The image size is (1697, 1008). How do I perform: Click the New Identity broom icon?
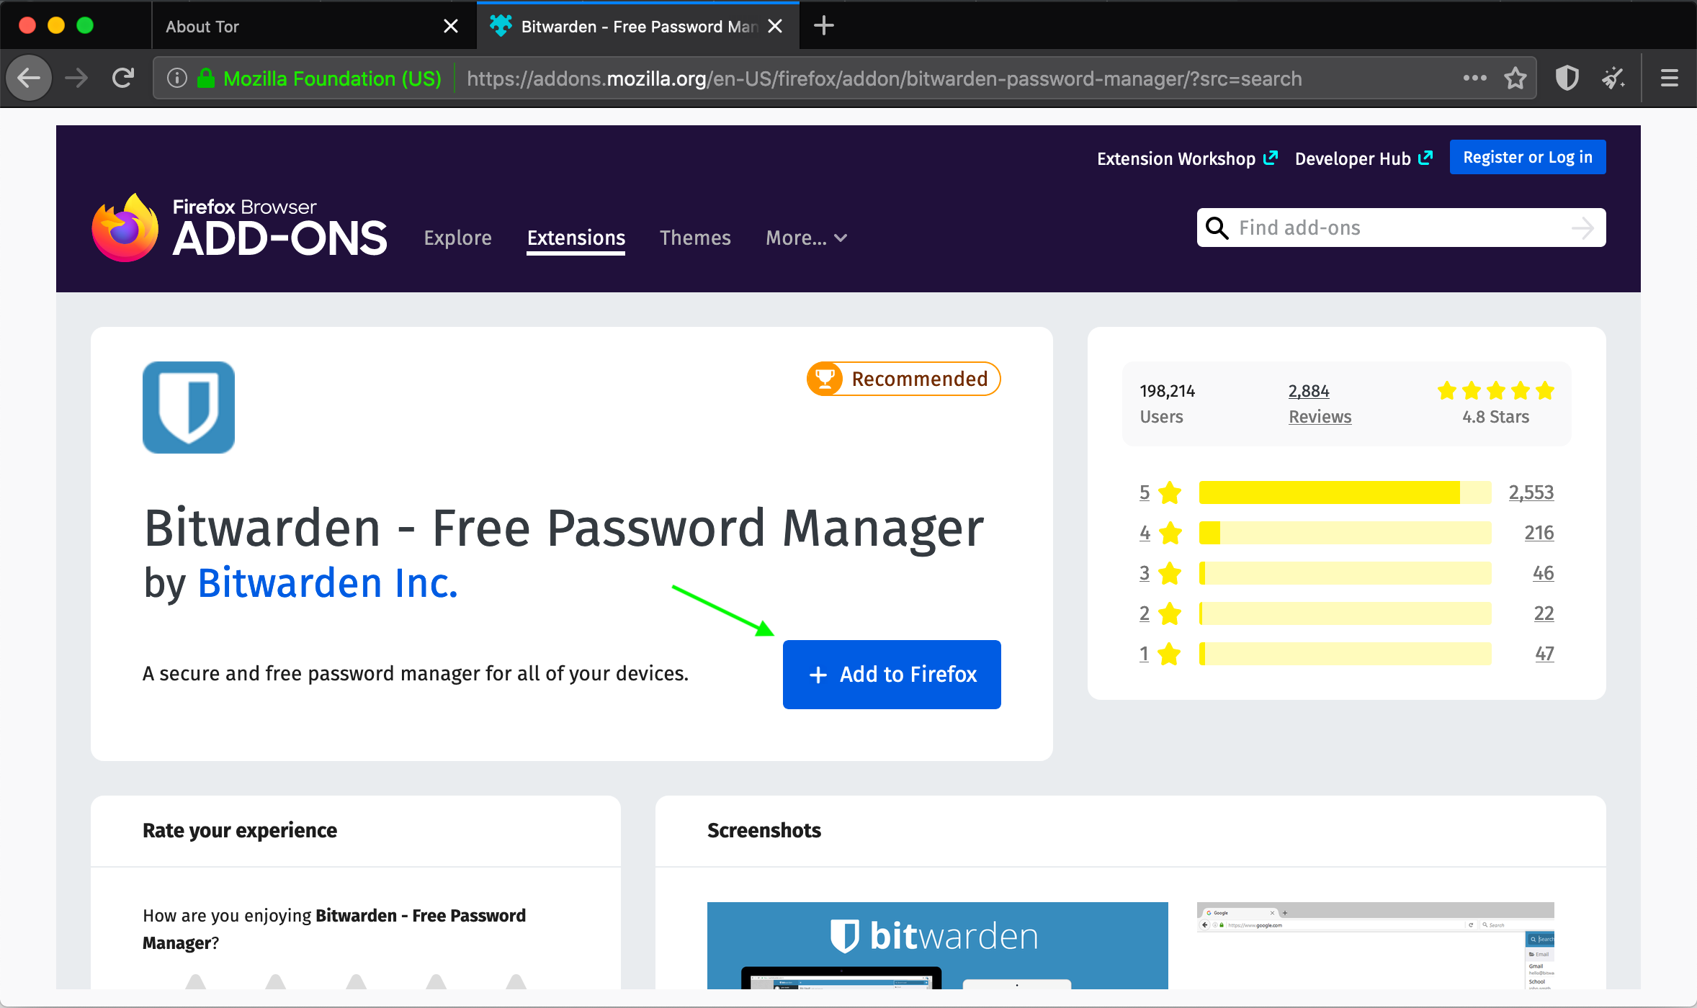point(1613,78)
